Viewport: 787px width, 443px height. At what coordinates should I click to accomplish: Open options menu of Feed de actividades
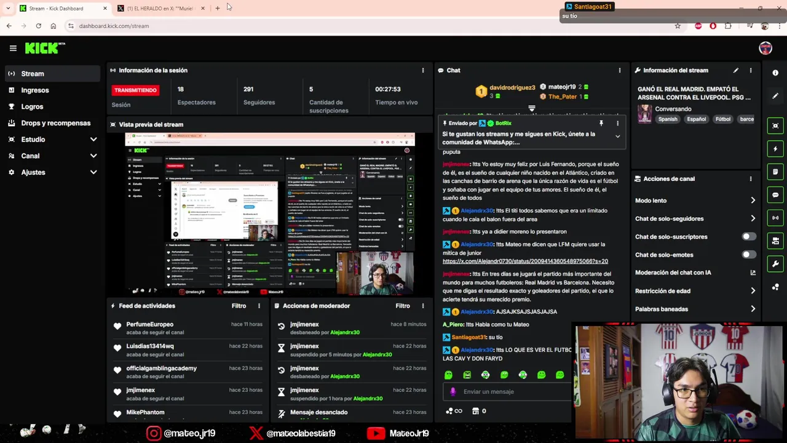click(259, 306)
